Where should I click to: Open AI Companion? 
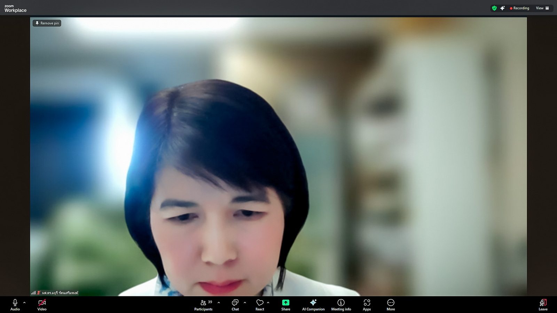313,304
